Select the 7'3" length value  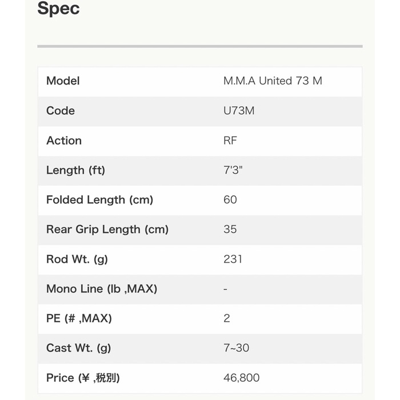point(233,170)
